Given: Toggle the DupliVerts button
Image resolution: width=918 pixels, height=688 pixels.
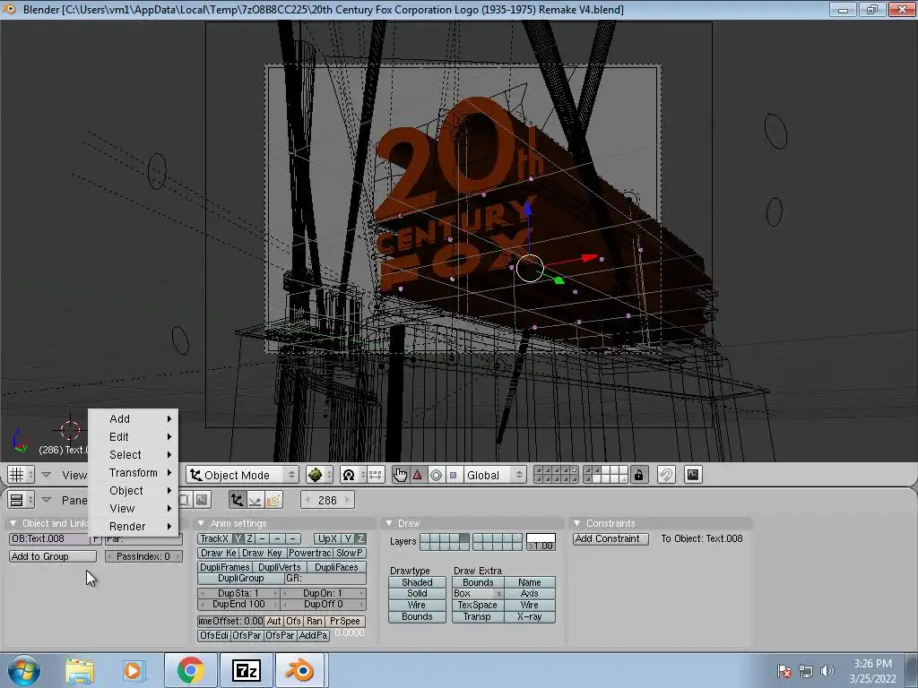Looking at the screenshot, I should (x=280, y=567).
